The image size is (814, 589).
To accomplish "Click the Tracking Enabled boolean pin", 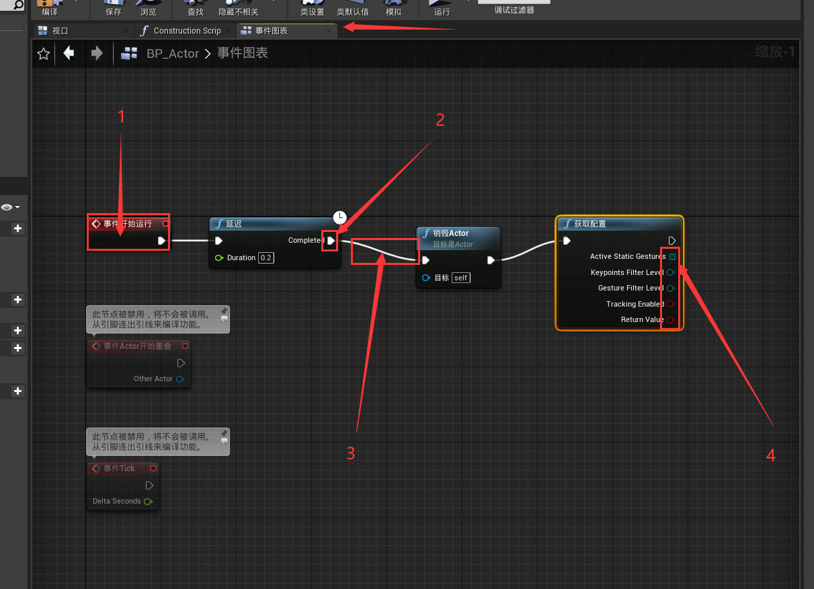I will tap(670, 305).
